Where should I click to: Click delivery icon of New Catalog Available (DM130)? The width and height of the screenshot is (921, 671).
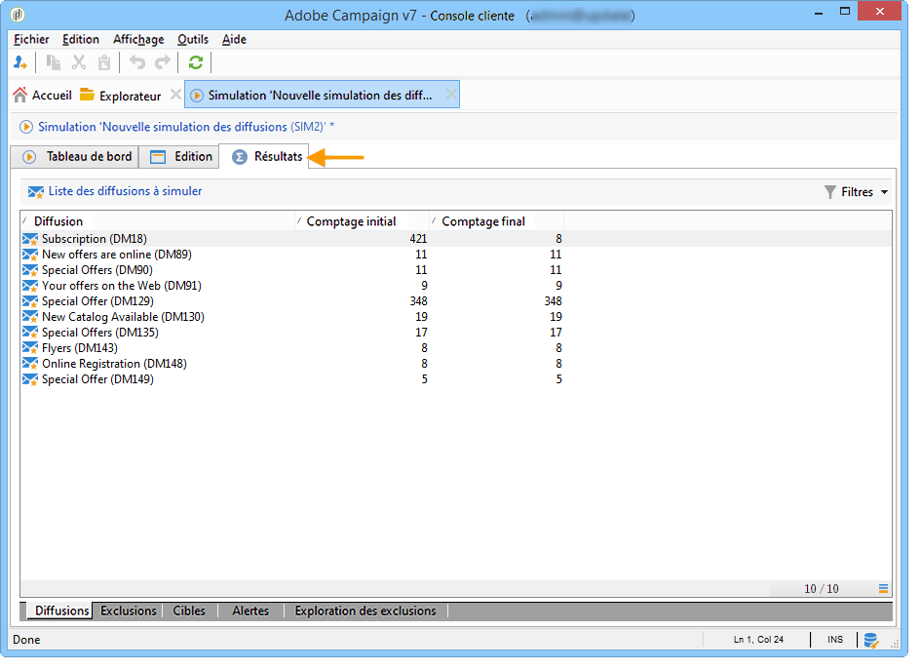[30, 317]
